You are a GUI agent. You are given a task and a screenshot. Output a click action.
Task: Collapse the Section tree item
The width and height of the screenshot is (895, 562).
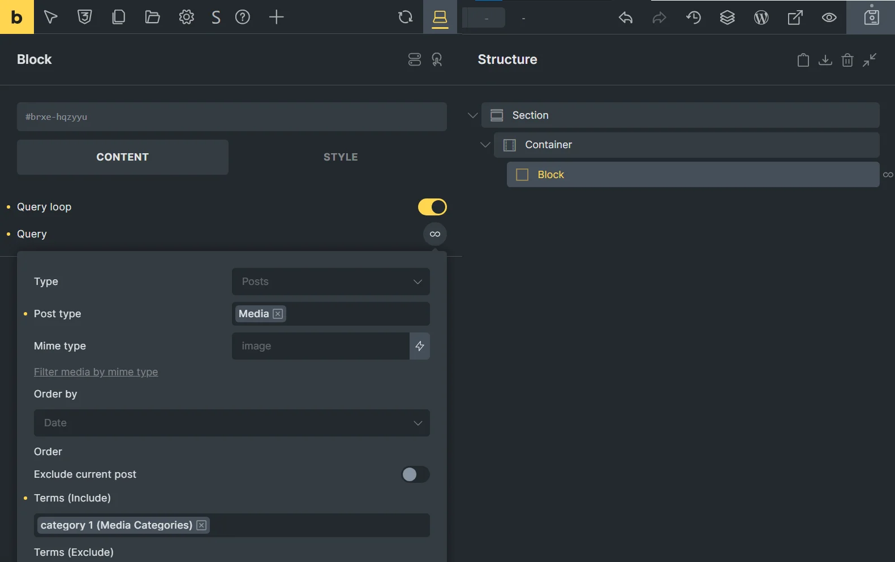[473, 115]
